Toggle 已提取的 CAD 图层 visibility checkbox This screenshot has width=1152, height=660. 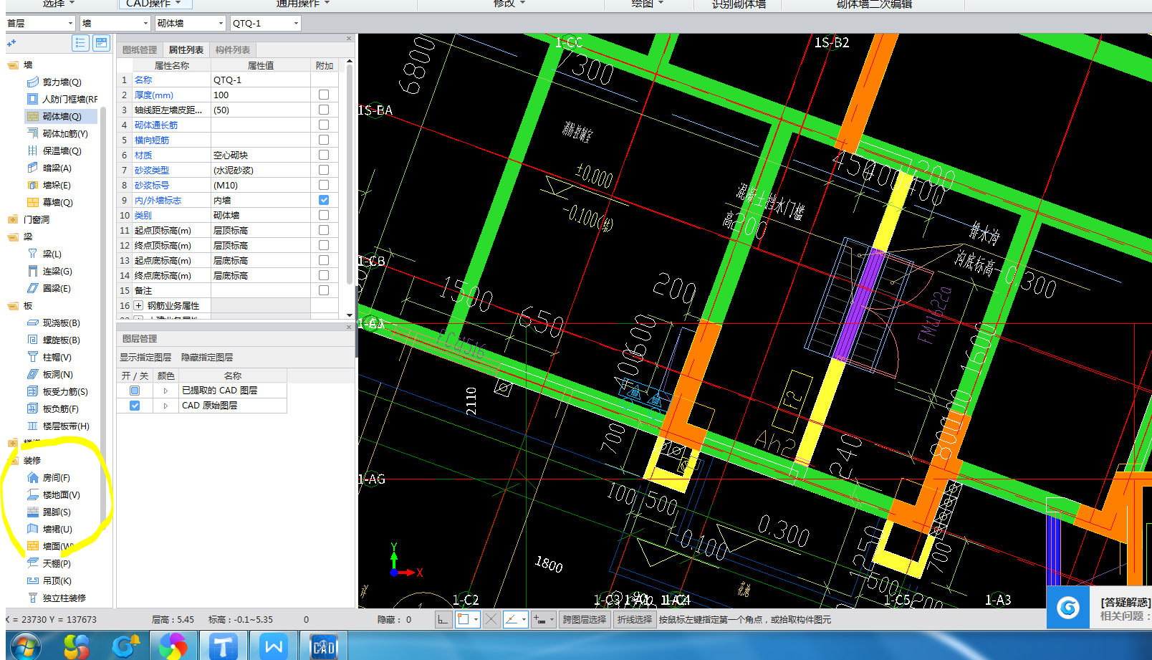pos(135,391)
